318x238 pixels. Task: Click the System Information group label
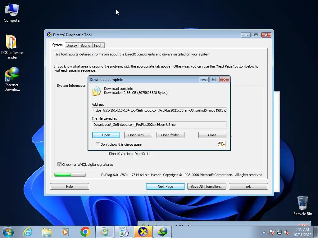pos(71,86)
